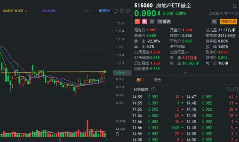This screenshot has width=239, height=142.
Task: Click current price marker 0.990 on axis
Action: pos(122,73)
